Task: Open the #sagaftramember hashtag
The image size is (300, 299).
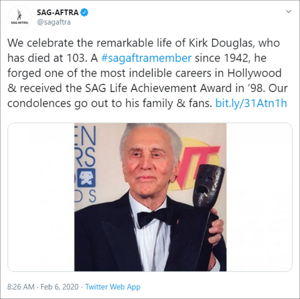Action: (x=146, y=58)
